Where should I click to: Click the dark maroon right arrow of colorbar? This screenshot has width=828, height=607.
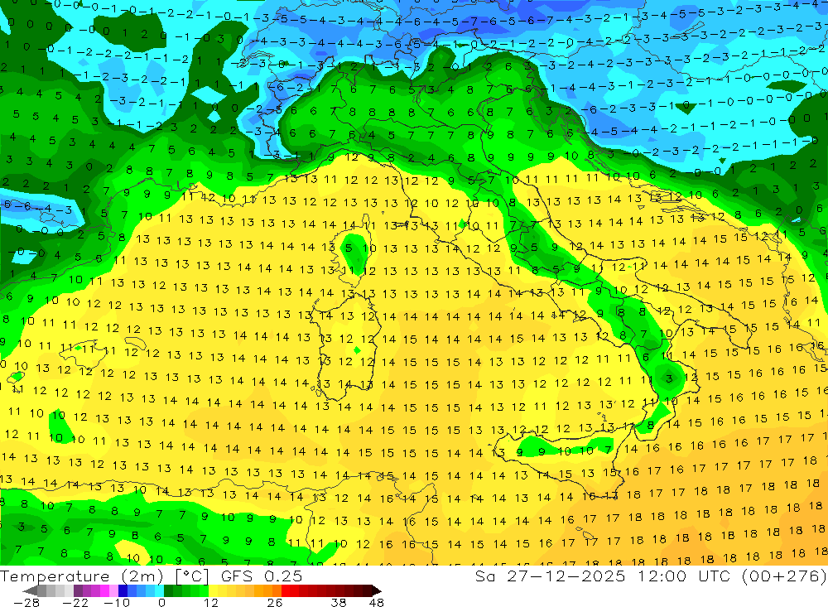[x=377, y=590]
